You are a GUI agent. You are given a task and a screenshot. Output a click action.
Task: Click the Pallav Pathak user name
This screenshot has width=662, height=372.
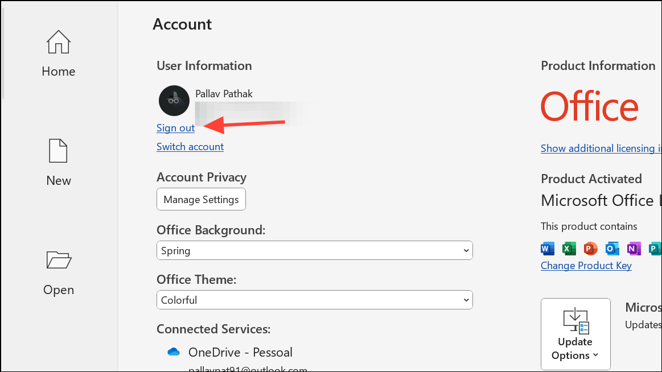tap(224, 94)
